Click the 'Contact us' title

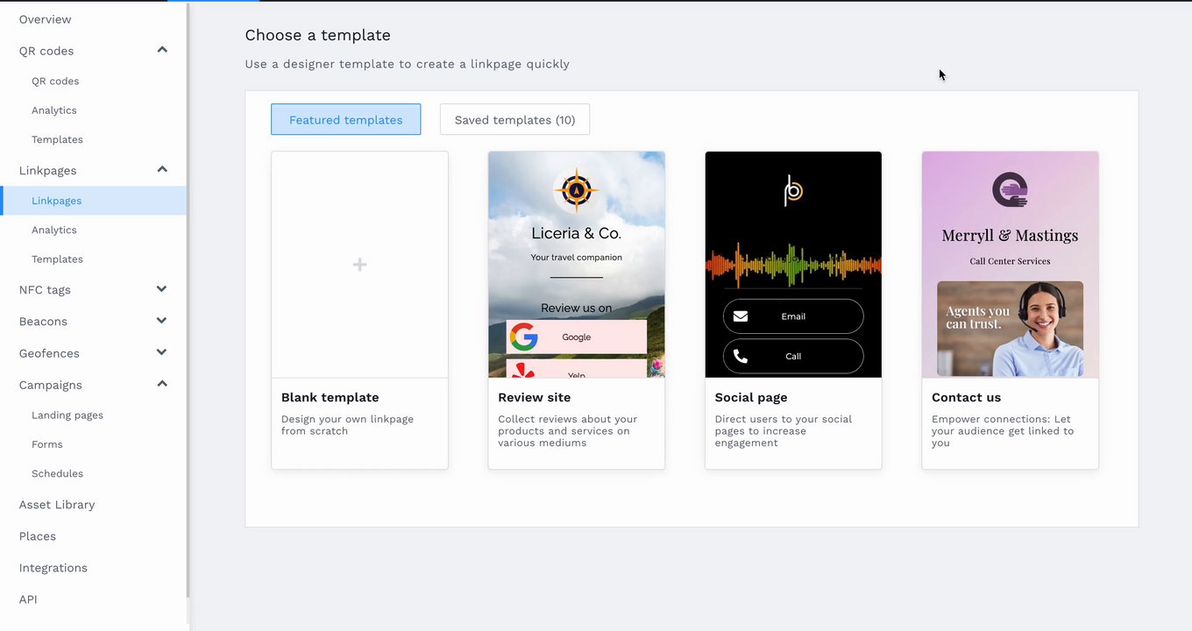(966, 397)
